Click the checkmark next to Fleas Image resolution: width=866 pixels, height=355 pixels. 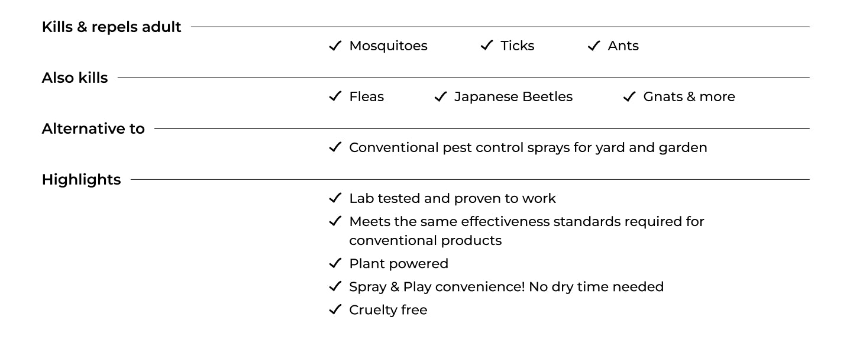coord(335,96)
